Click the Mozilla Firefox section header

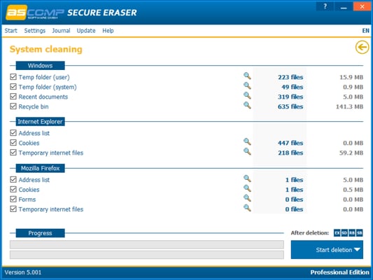(x=40, y=168)
